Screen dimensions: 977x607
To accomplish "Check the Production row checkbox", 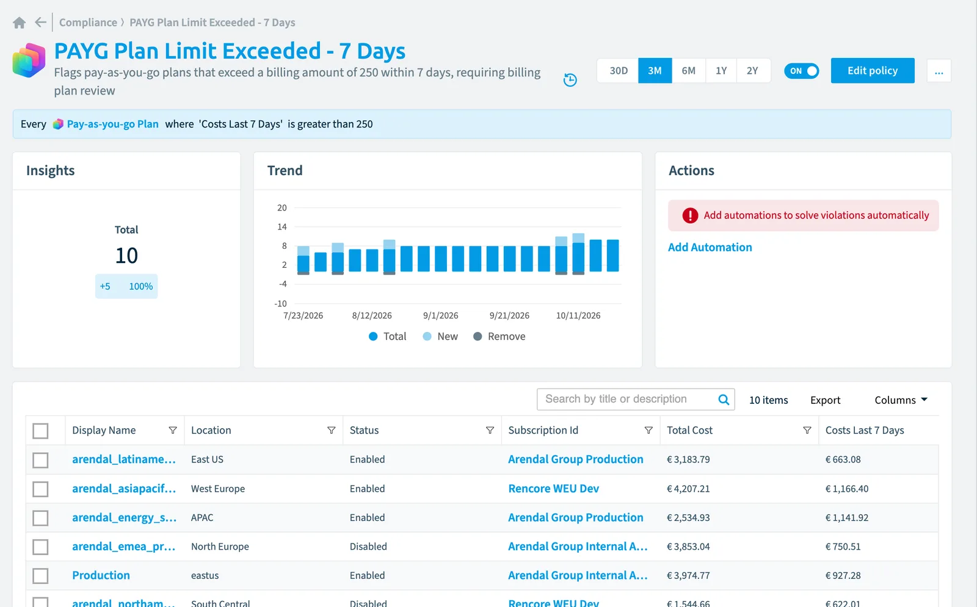I will coord(40,576).
